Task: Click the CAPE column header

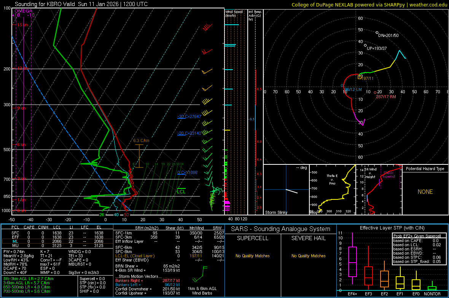Action: point(29,227)
